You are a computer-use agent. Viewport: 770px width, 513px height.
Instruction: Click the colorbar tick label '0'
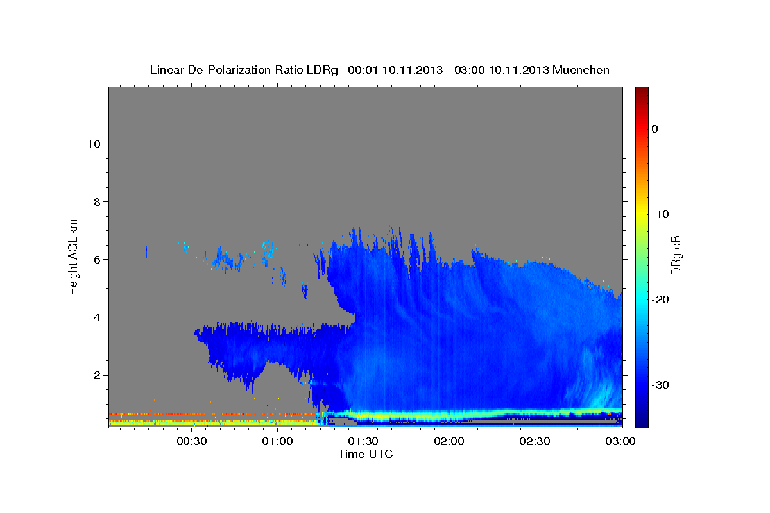pyautogui.click(x=654, y=129)
